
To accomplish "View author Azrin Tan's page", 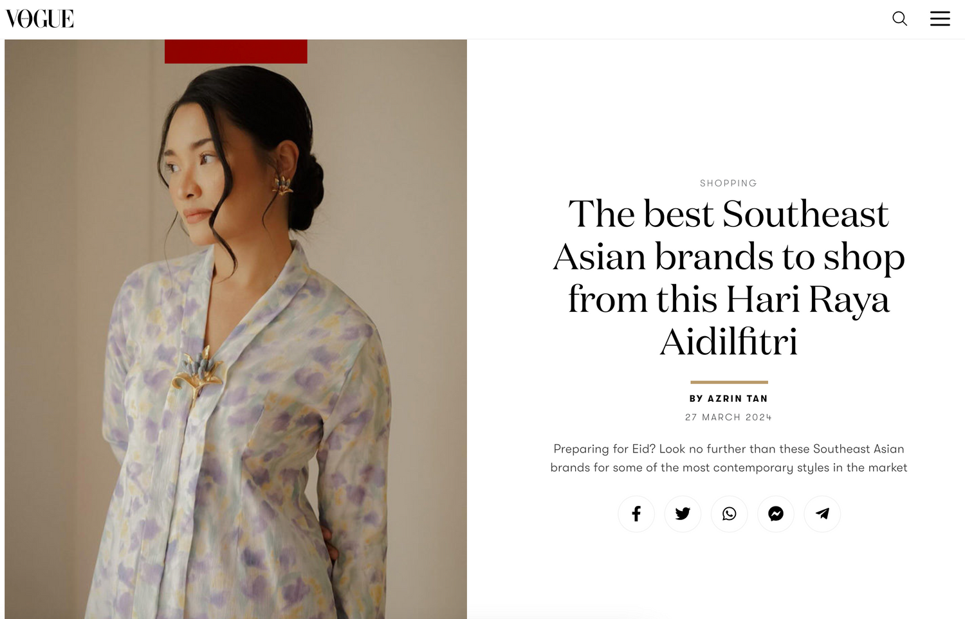I will (x=728, y=399).
